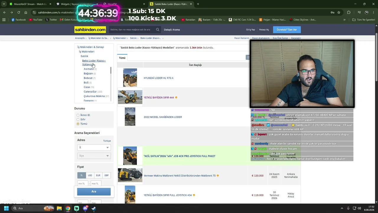Open the Windows Start menu

pos(6,208)
